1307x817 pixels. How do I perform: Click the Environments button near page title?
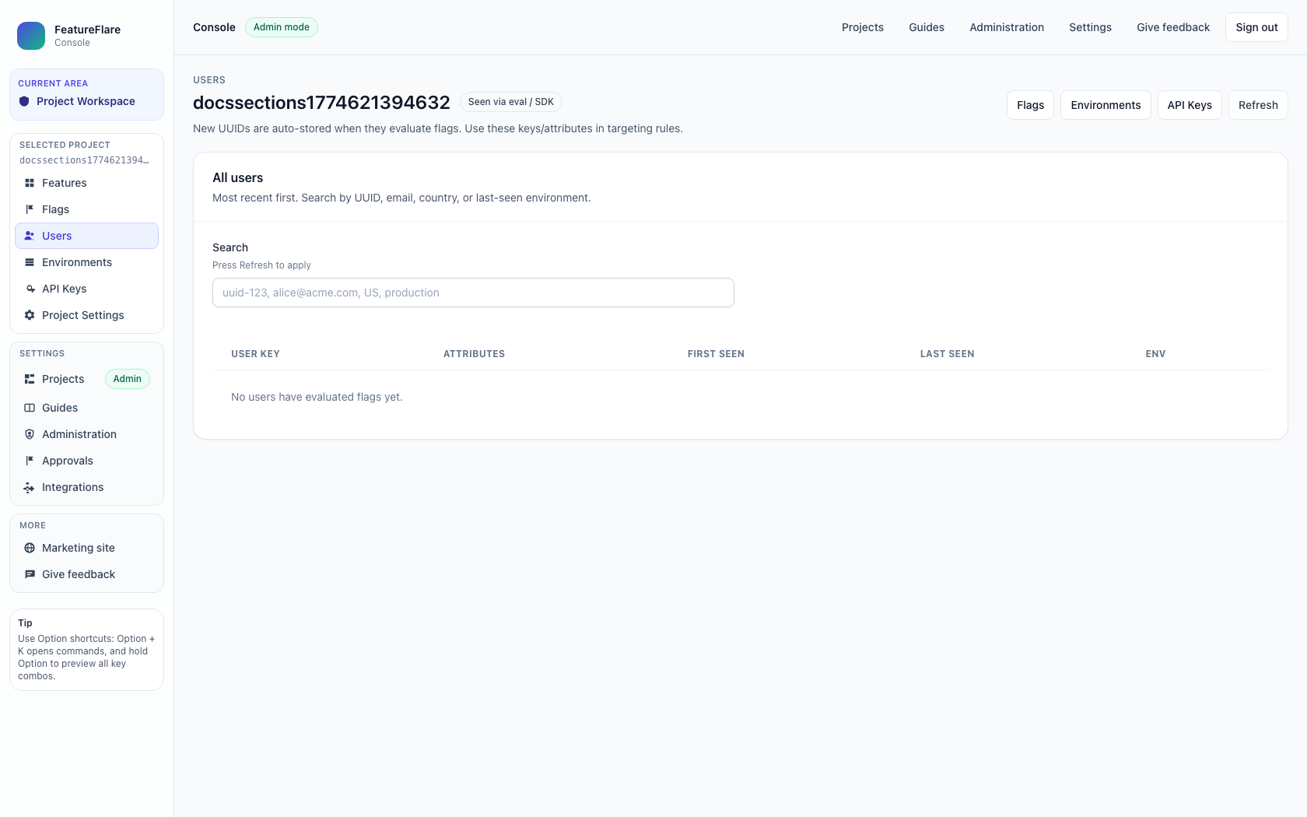click(1106, 105)
